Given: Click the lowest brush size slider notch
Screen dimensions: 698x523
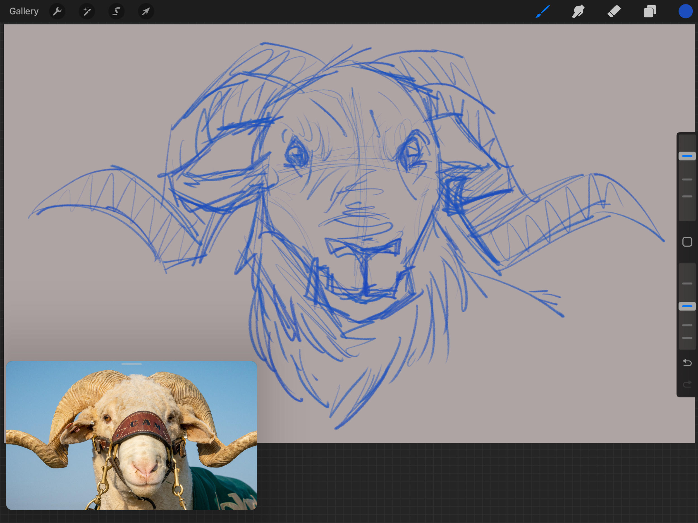Looking at the screenshot, I should (687, 196).
